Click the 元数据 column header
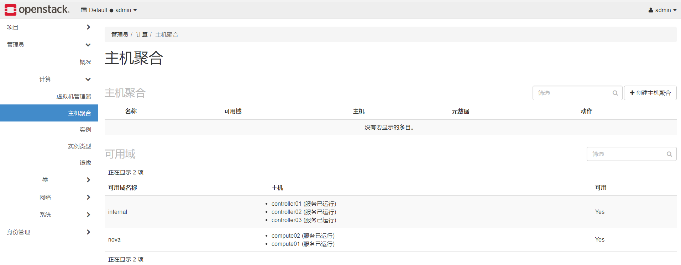Viewport: 681px width, 265px height. (x=461, y=111)
